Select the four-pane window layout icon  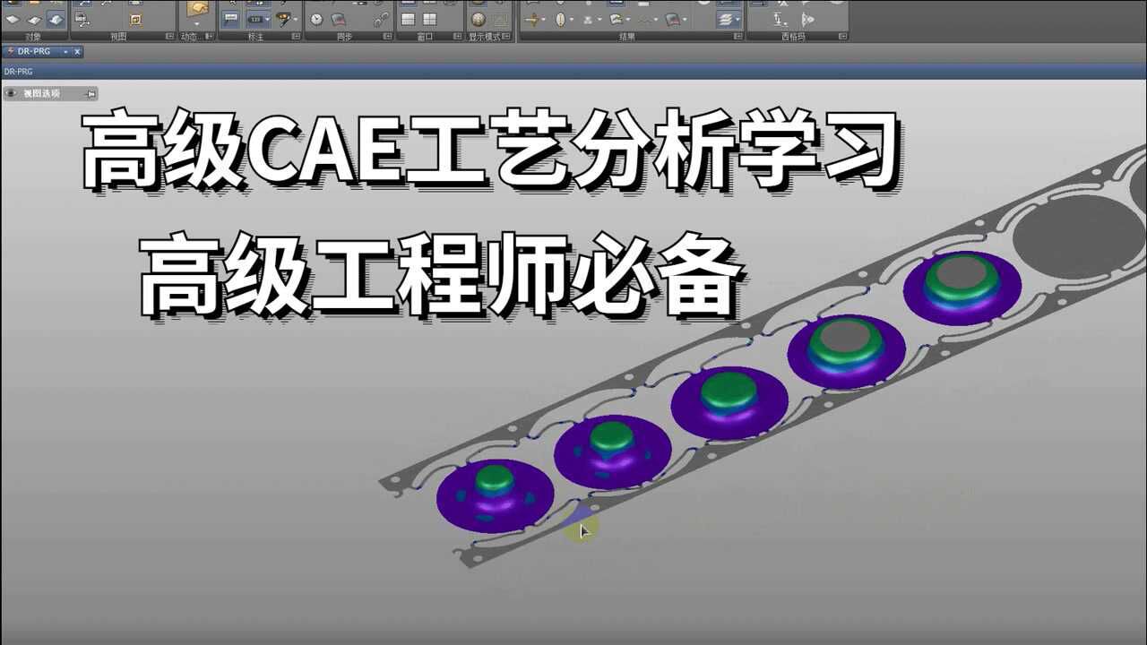point(428,18)
